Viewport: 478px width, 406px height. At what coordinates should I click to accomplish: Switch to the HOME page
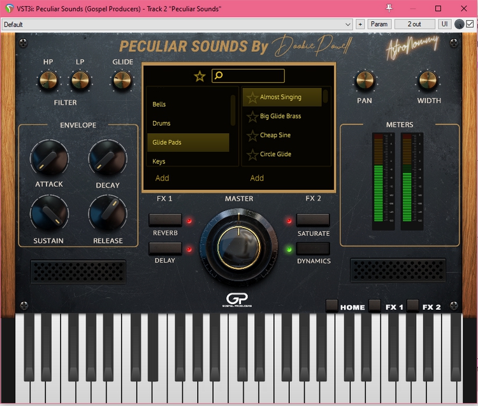(x=332, y=305)
